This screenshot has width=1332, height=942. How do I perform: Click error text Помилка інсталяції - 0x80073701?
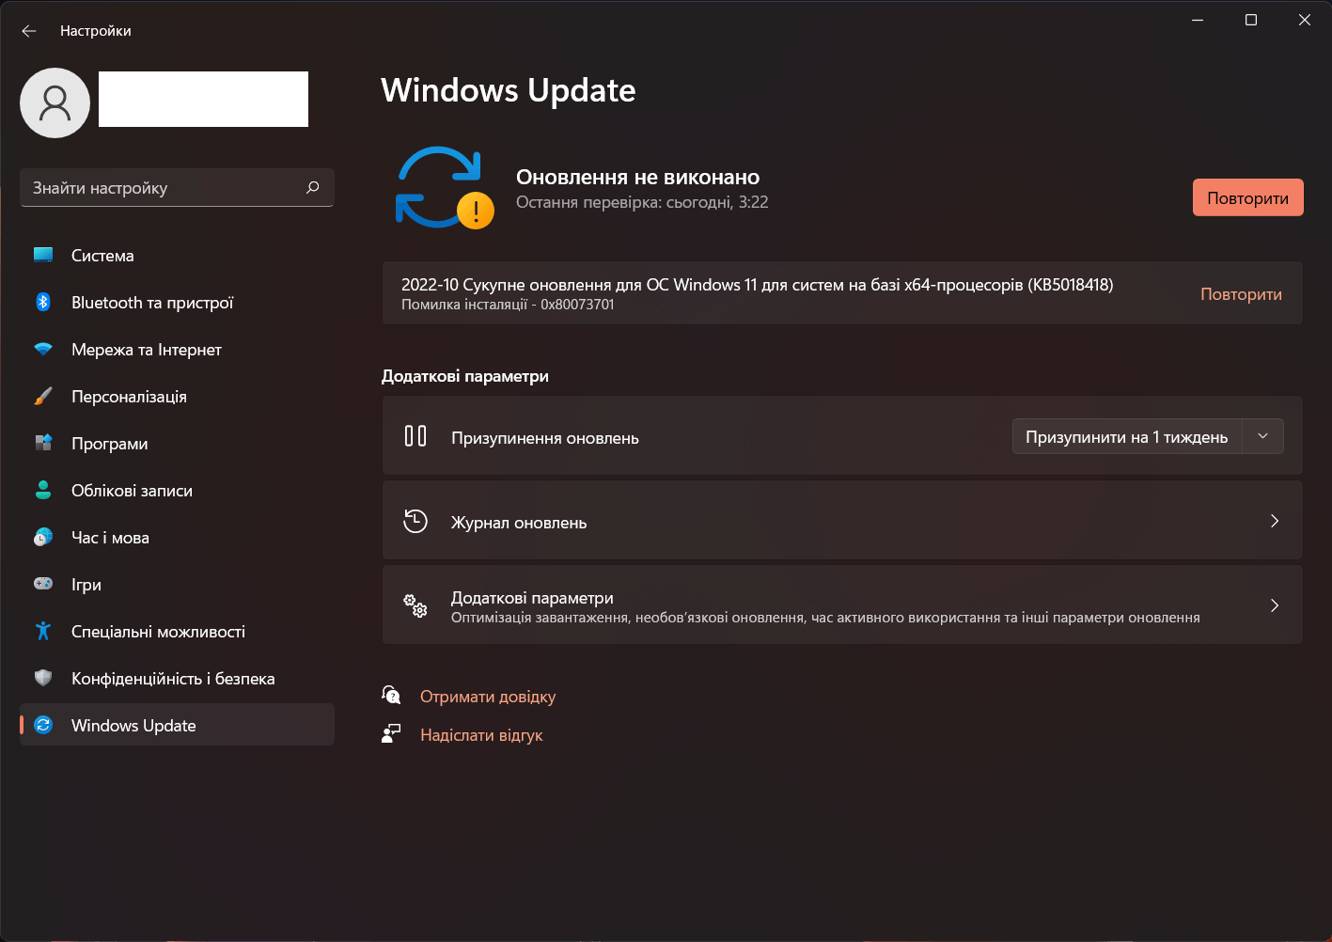[x=508, y=305]
